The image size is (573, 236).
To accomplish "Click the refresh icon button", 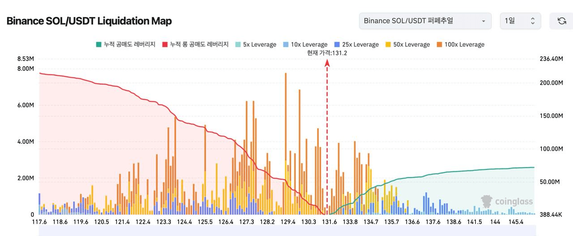I will point(561,21).
